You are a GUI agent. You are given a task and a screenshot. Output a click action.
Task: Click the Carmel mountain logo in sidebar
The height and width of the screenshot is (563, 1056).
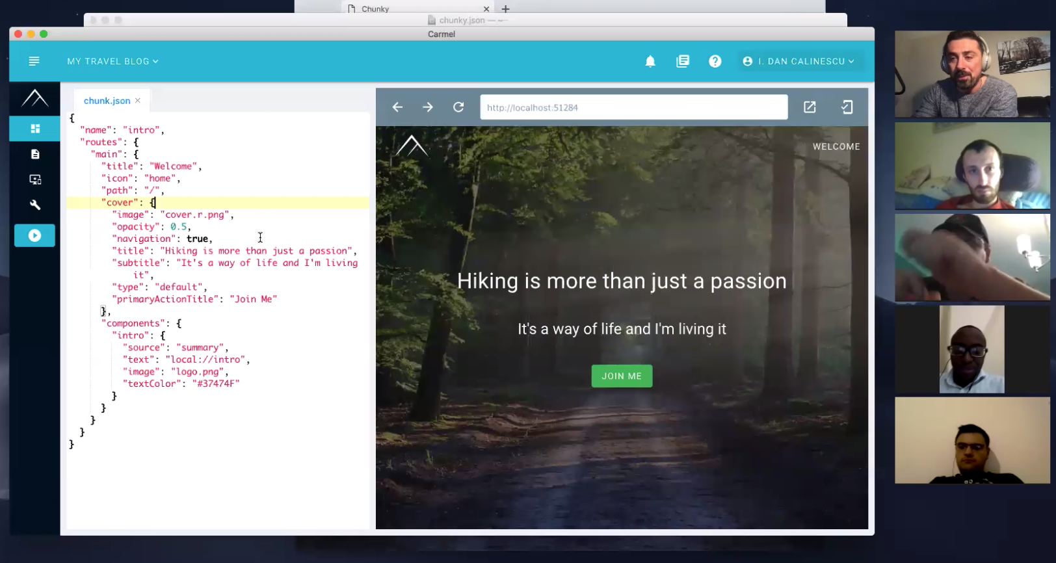(35, 98)
